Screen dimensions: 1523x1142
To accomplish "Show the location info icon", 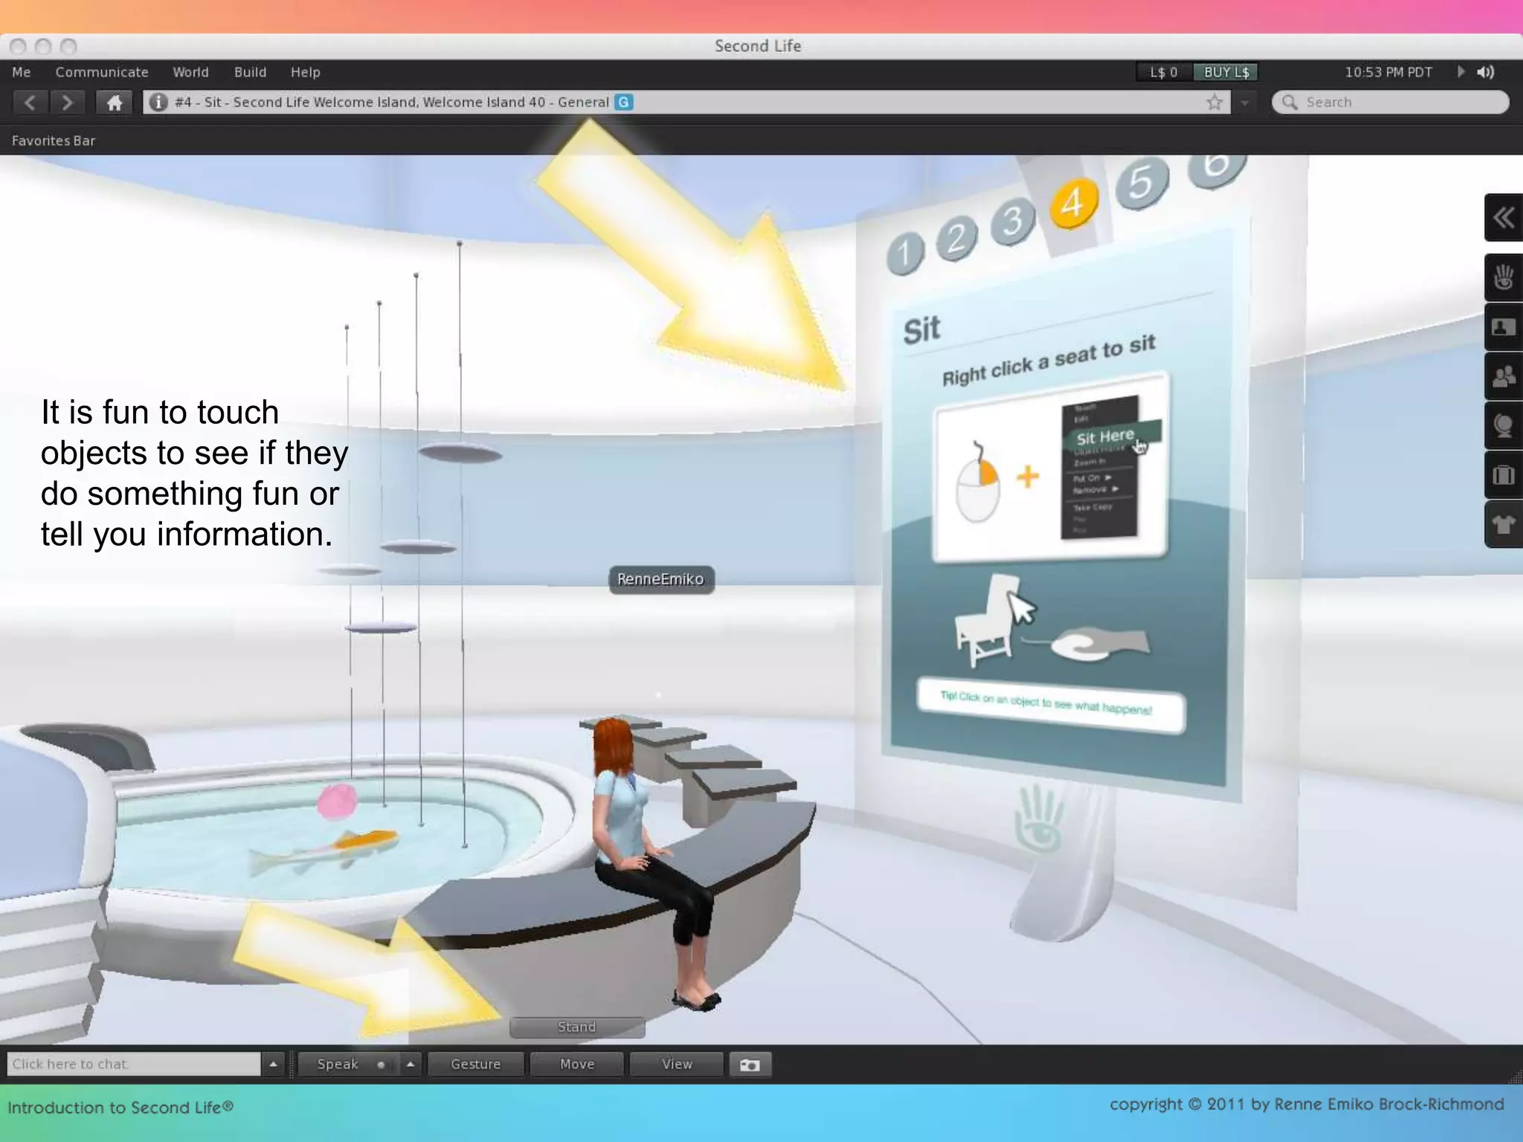I will (158, 103).
